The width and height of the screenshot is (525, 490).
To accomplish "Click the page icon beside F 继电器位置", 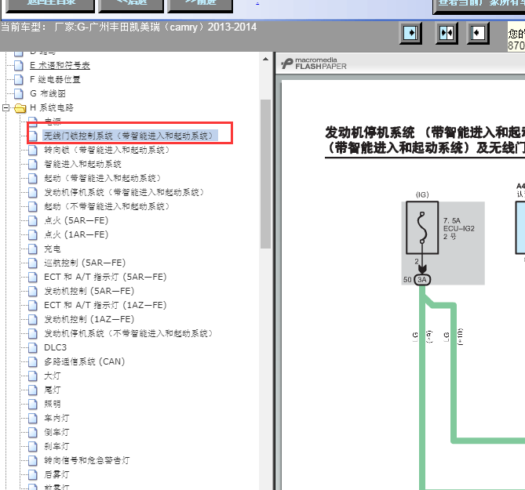I will 19,80.
